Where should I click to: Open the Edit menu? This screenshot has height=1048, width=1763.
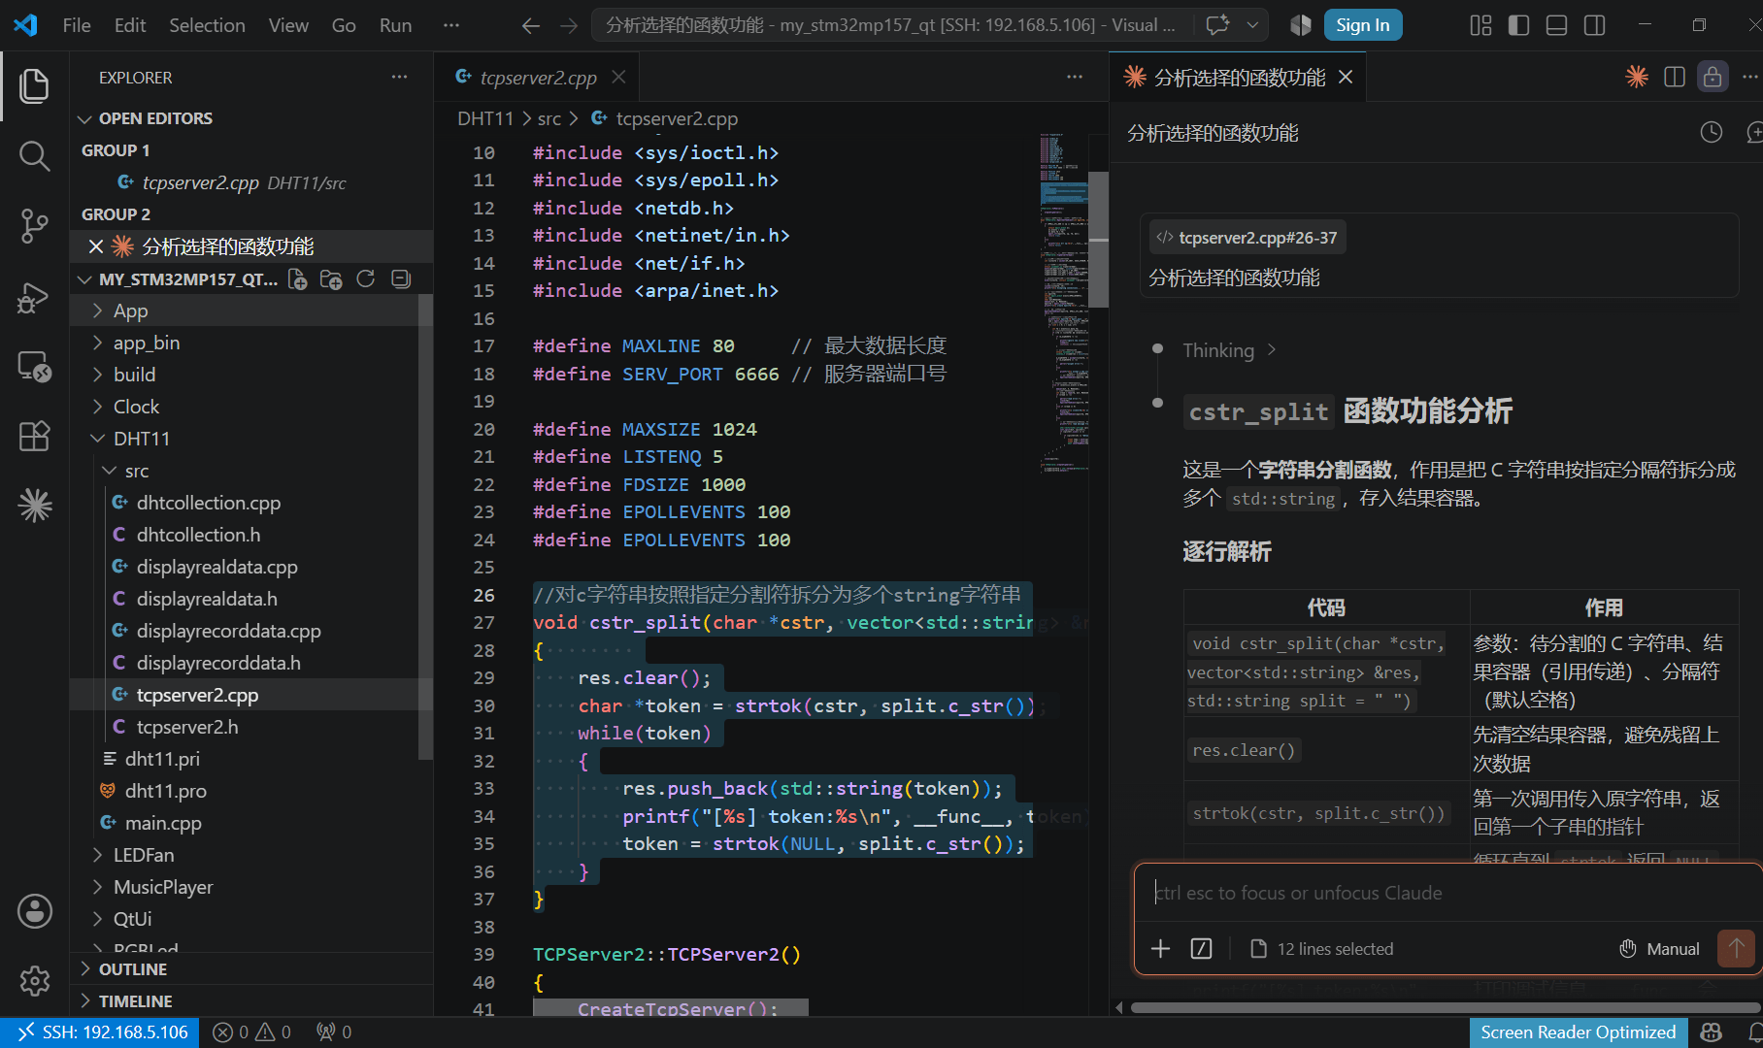(x=130, y=25)
